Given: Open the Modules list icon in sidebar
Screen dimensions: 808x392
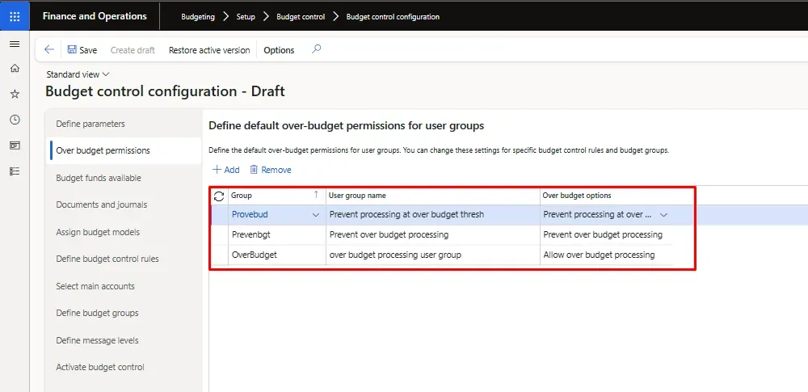Looking at the screenshot, I should [15, 171].
